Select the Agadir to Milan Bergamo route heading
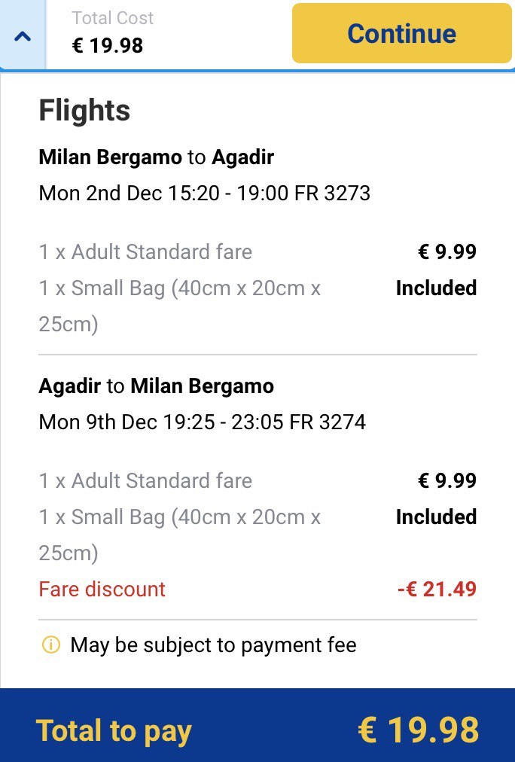 pyautogui.click(x=156, y=386)
